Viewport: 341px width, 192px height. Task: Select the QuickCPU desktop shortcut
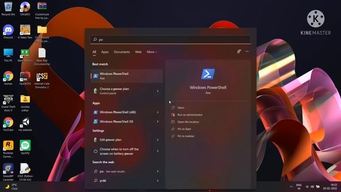[x=25, y=78]
